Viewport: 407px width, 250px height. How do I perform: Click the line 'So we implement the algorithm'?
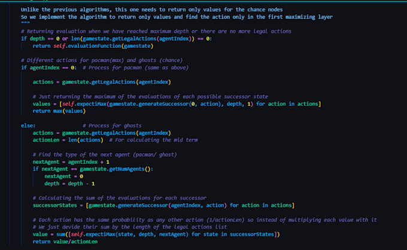pyautogui.click(x=177, y=17)
